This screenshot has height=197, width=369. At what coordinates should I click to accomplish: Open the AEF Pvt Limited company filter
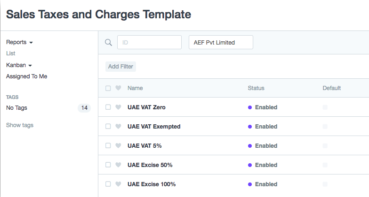click(221, 42)
